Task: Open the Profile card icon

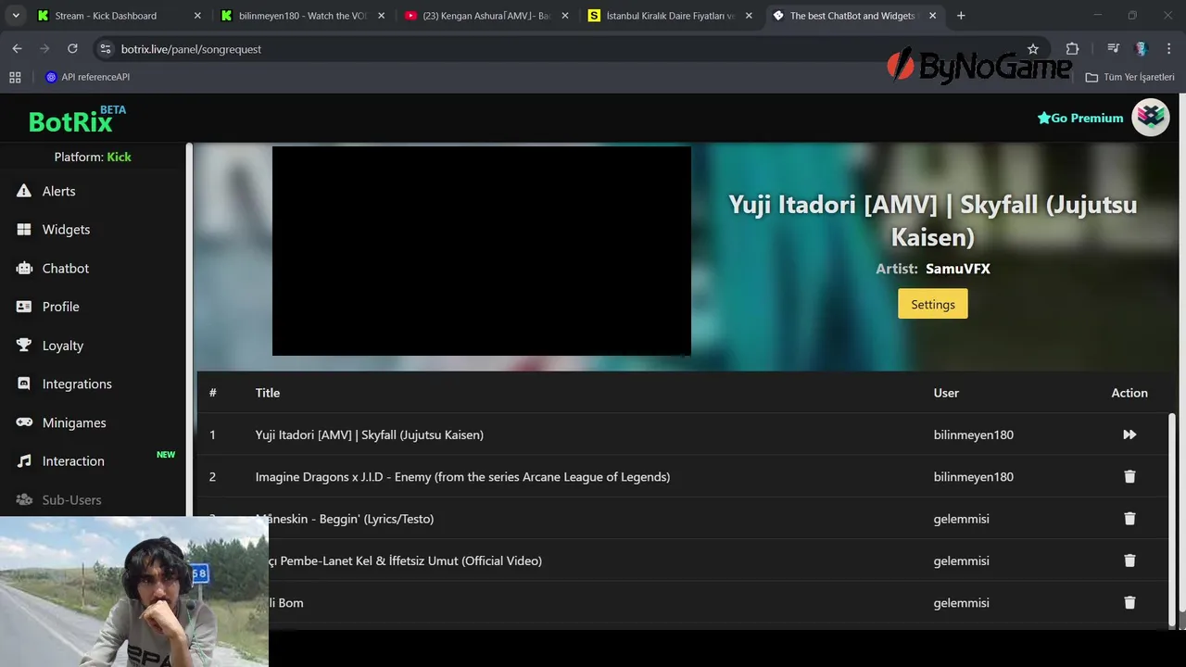Action: (24, 307)
